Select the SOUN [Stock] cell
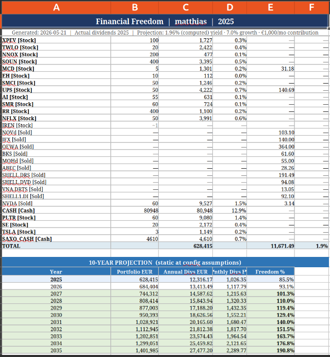 point(56,61)
